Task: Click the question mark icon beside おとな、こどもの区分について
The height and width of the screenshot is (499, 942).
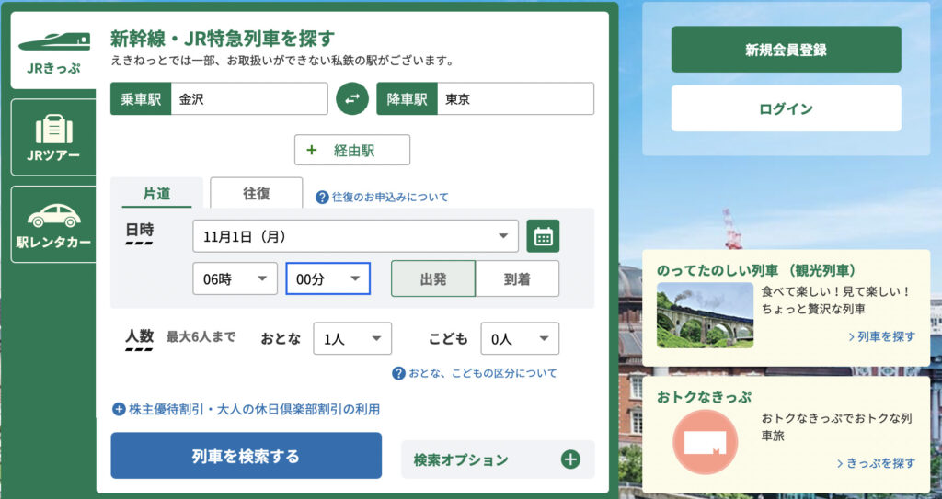Action: (399, 373)
